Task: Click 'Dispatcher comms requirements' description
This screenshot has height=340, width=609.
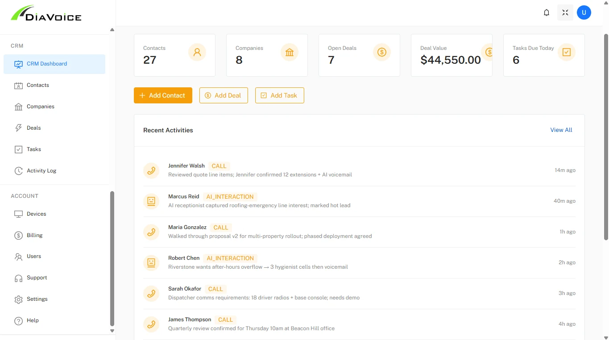Action: pos(264,298)
